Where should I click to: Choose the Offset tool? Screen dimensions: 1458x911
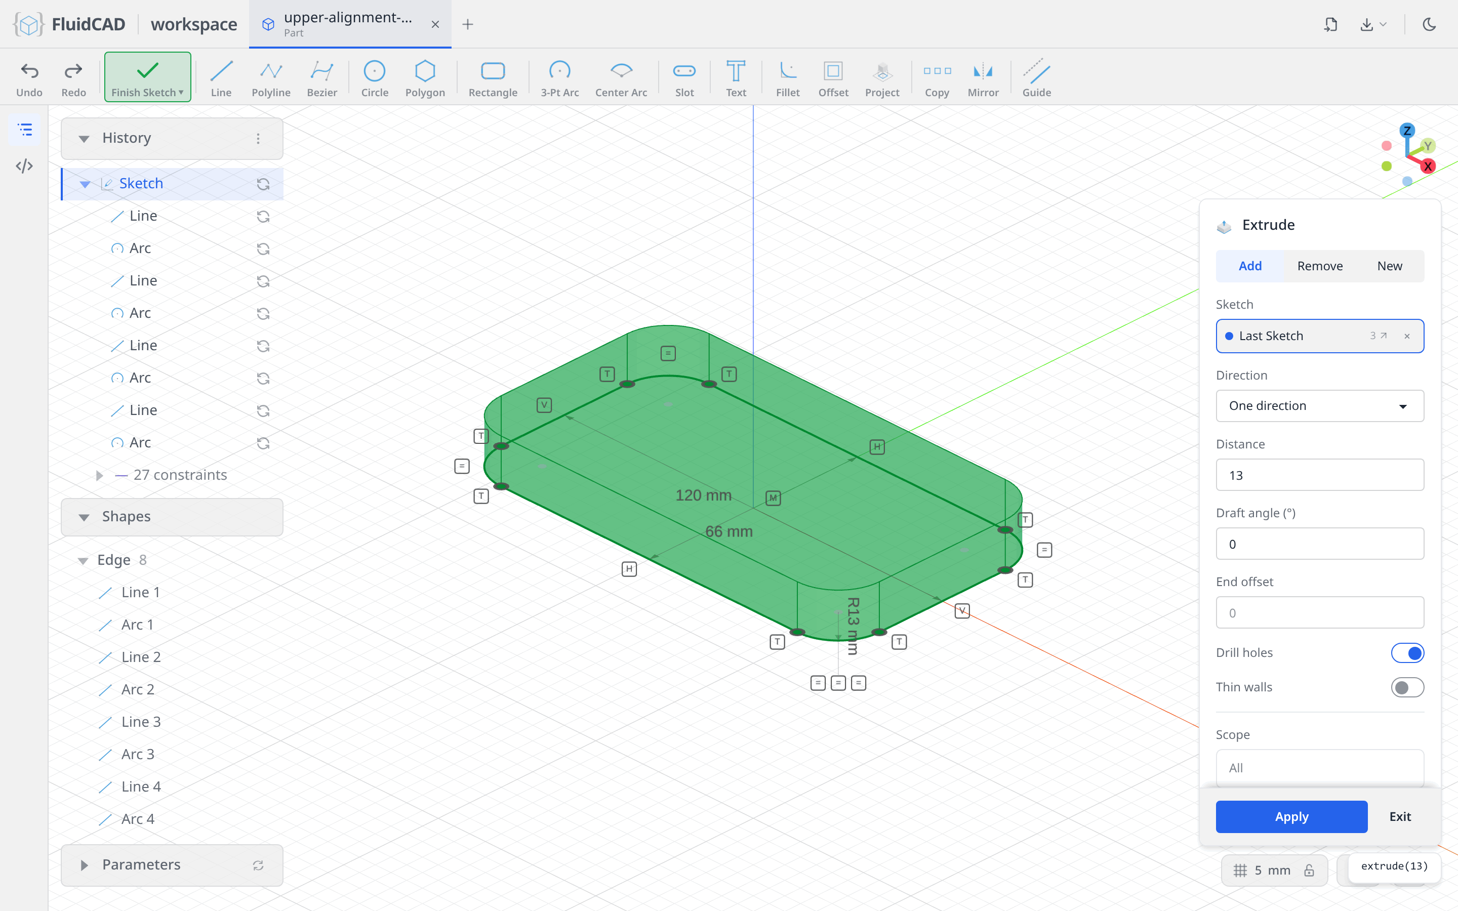[x=833, y=78]
